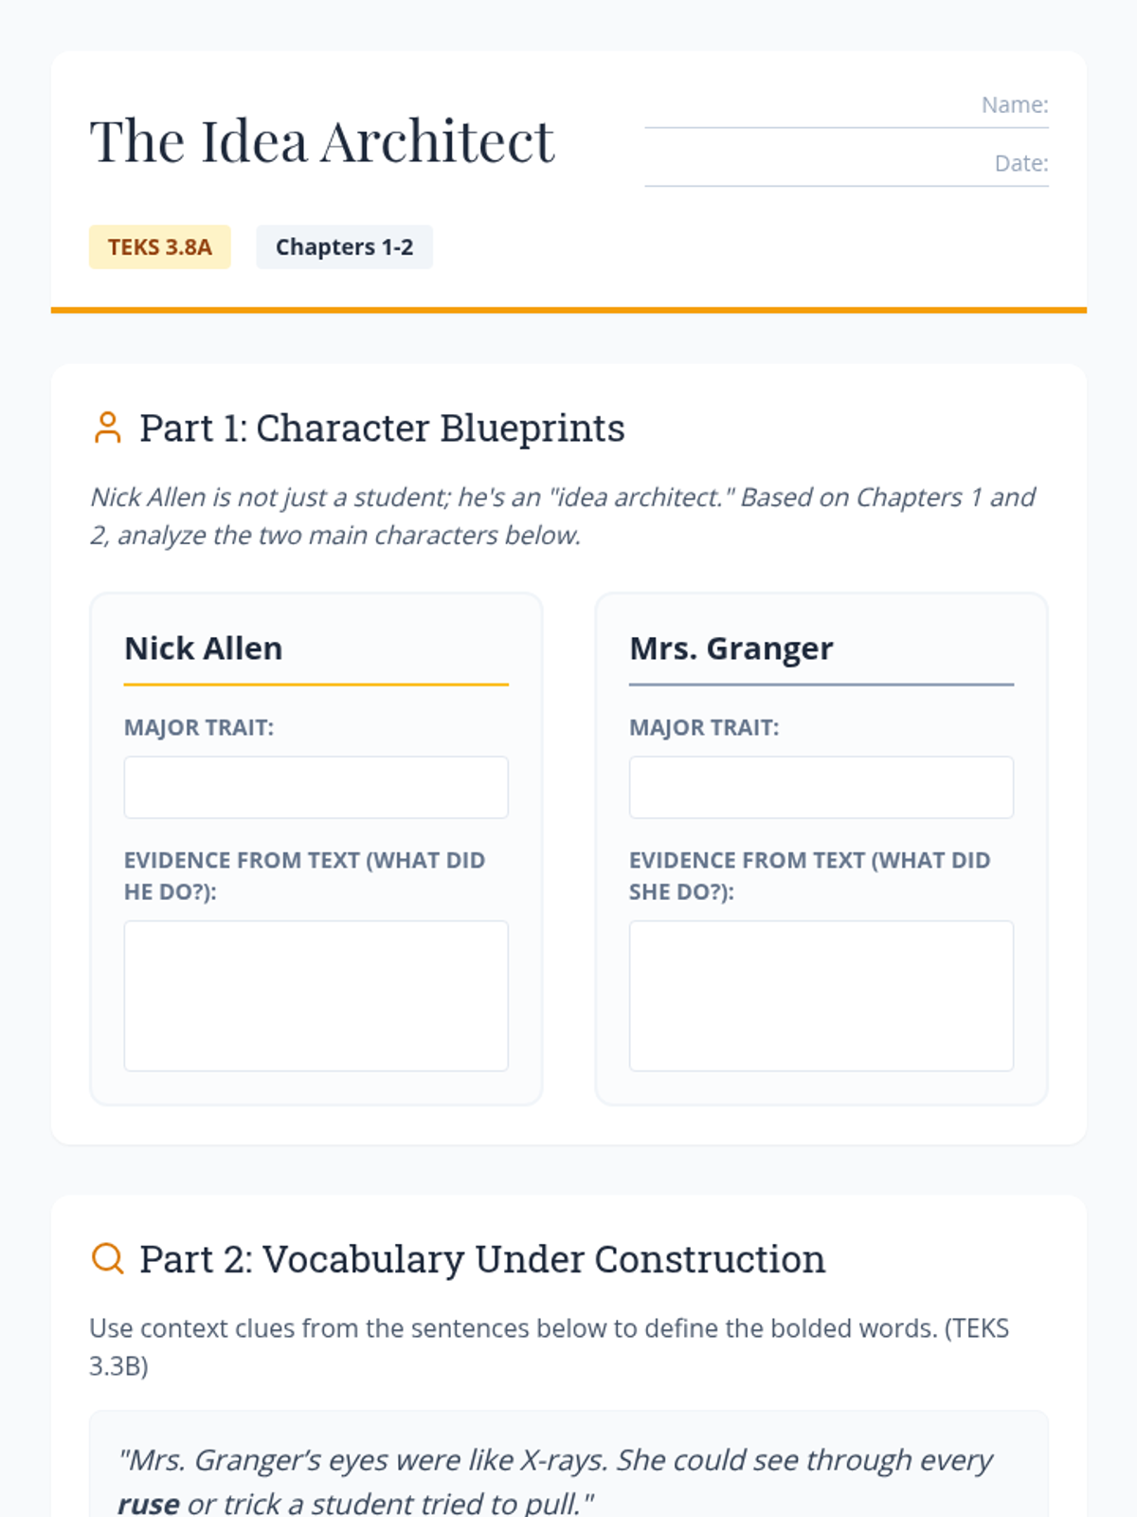Click Mrs. Granger's Major Trait box
The image size is (1137, 1517).
click(x=821, y=787)
